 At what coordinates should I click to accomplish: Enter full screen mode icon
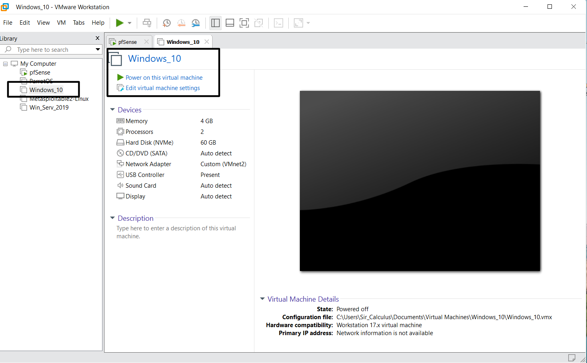[244, 23]
